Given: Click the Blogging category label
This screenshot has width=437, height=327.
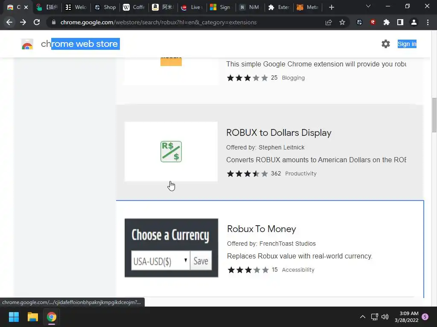Looking at the screenshot, I should pyautogui.click(x=293, y=78).
